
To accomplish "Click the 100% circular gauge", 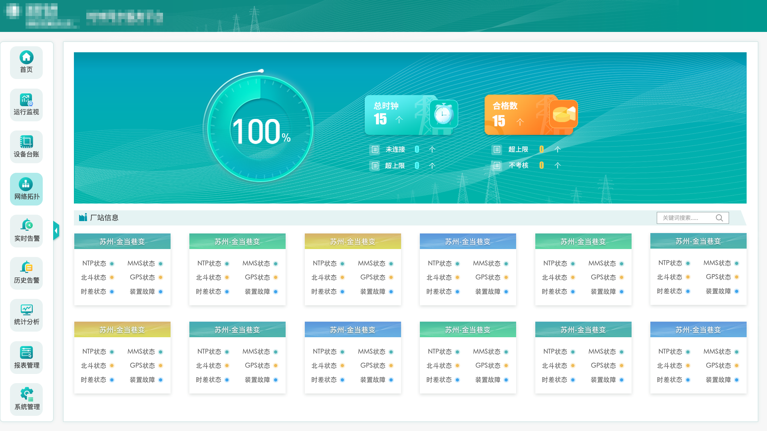I will tap(260, 129).
